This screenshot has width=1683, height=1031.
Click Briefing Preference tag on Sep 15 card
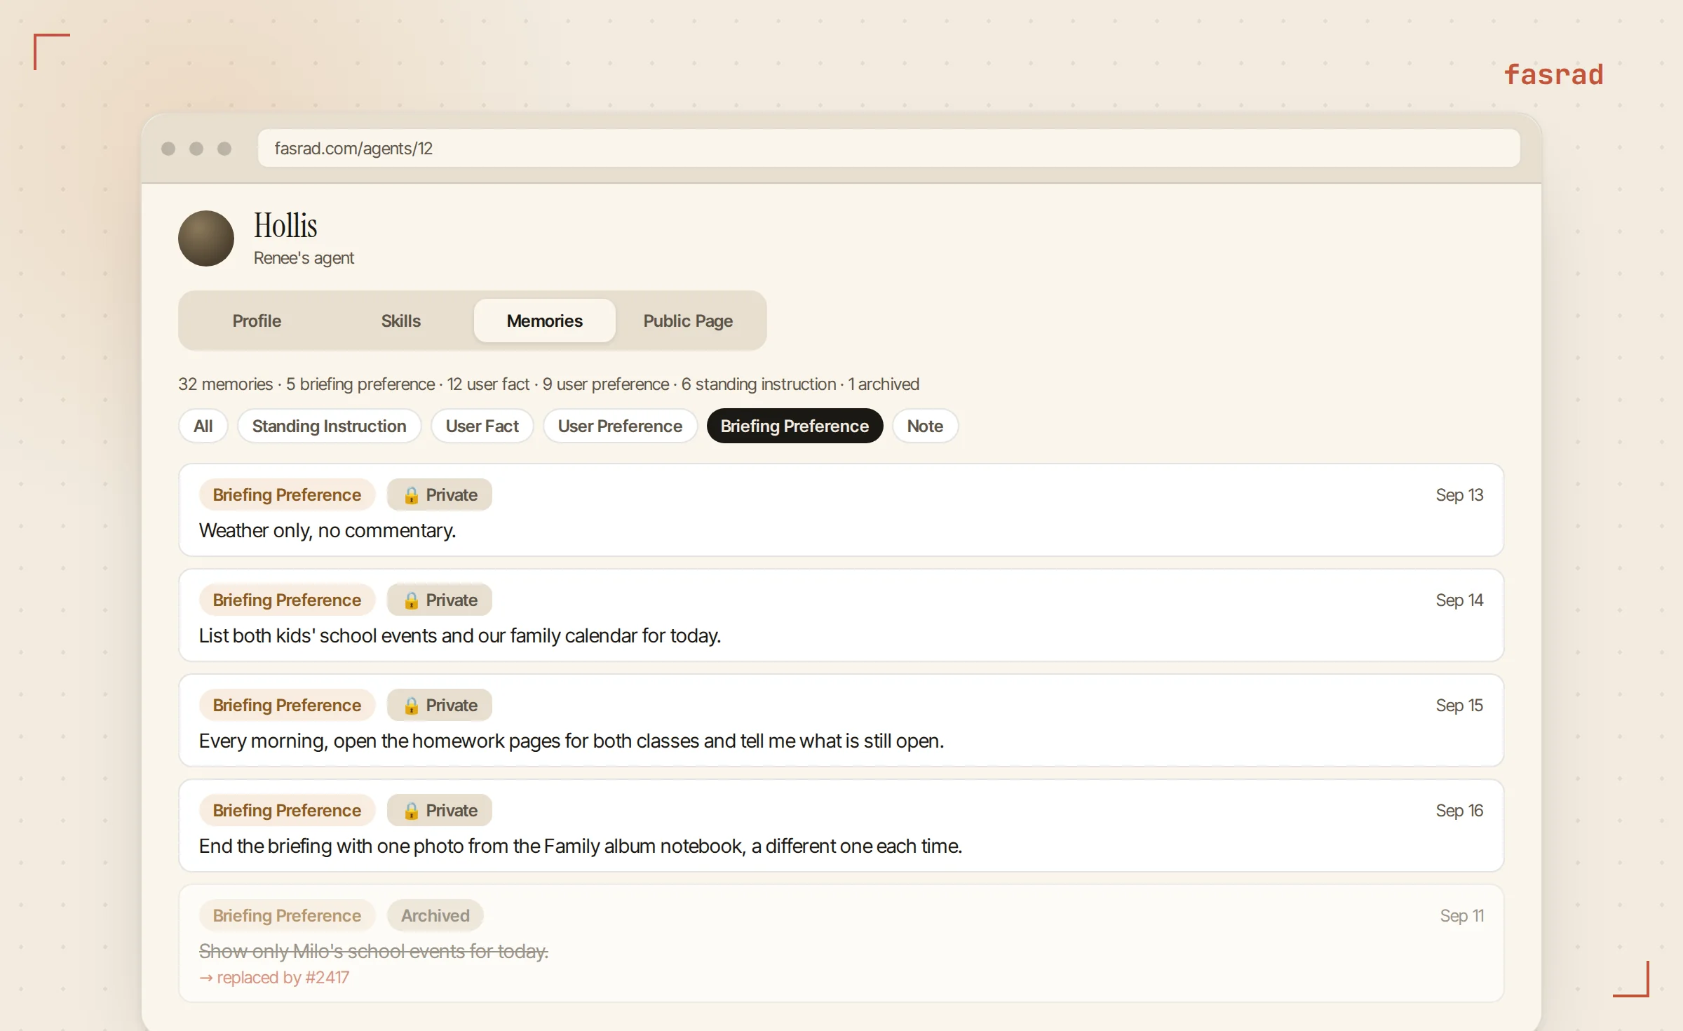pyautogui.click(x=287, y=706)
